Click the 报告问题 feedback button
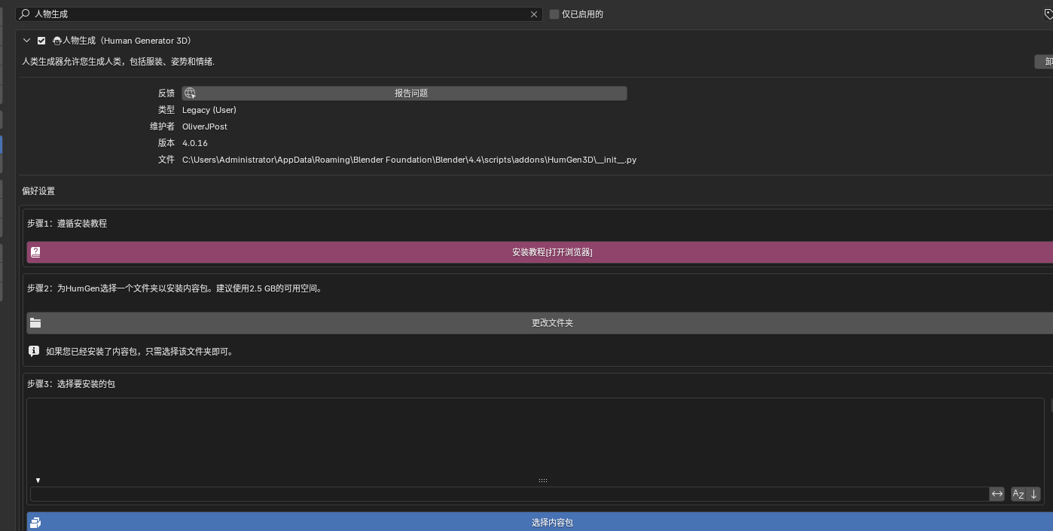The height and width of the screenshot is (531, 1053). pyautogui.click(x=404, y=93)
